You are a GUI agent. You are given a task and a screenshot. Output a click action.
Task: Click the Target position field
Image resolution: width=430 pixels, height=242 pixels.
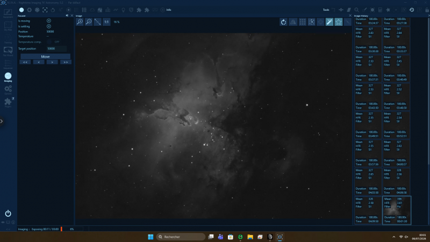56,48
